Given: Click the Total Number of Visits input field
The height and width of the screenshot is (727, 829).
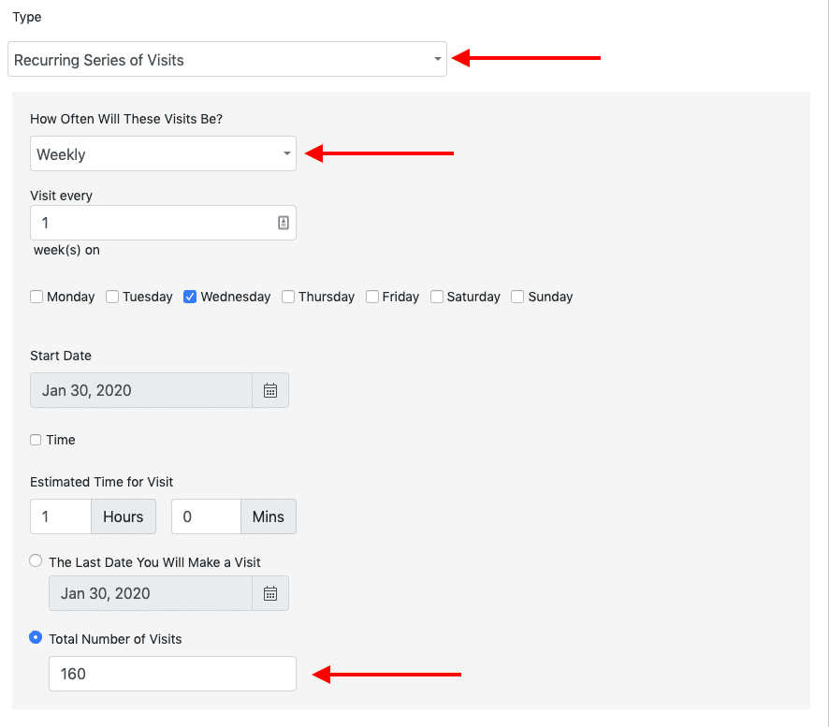Looking at the screenshot, I should (x=172, y=674).
